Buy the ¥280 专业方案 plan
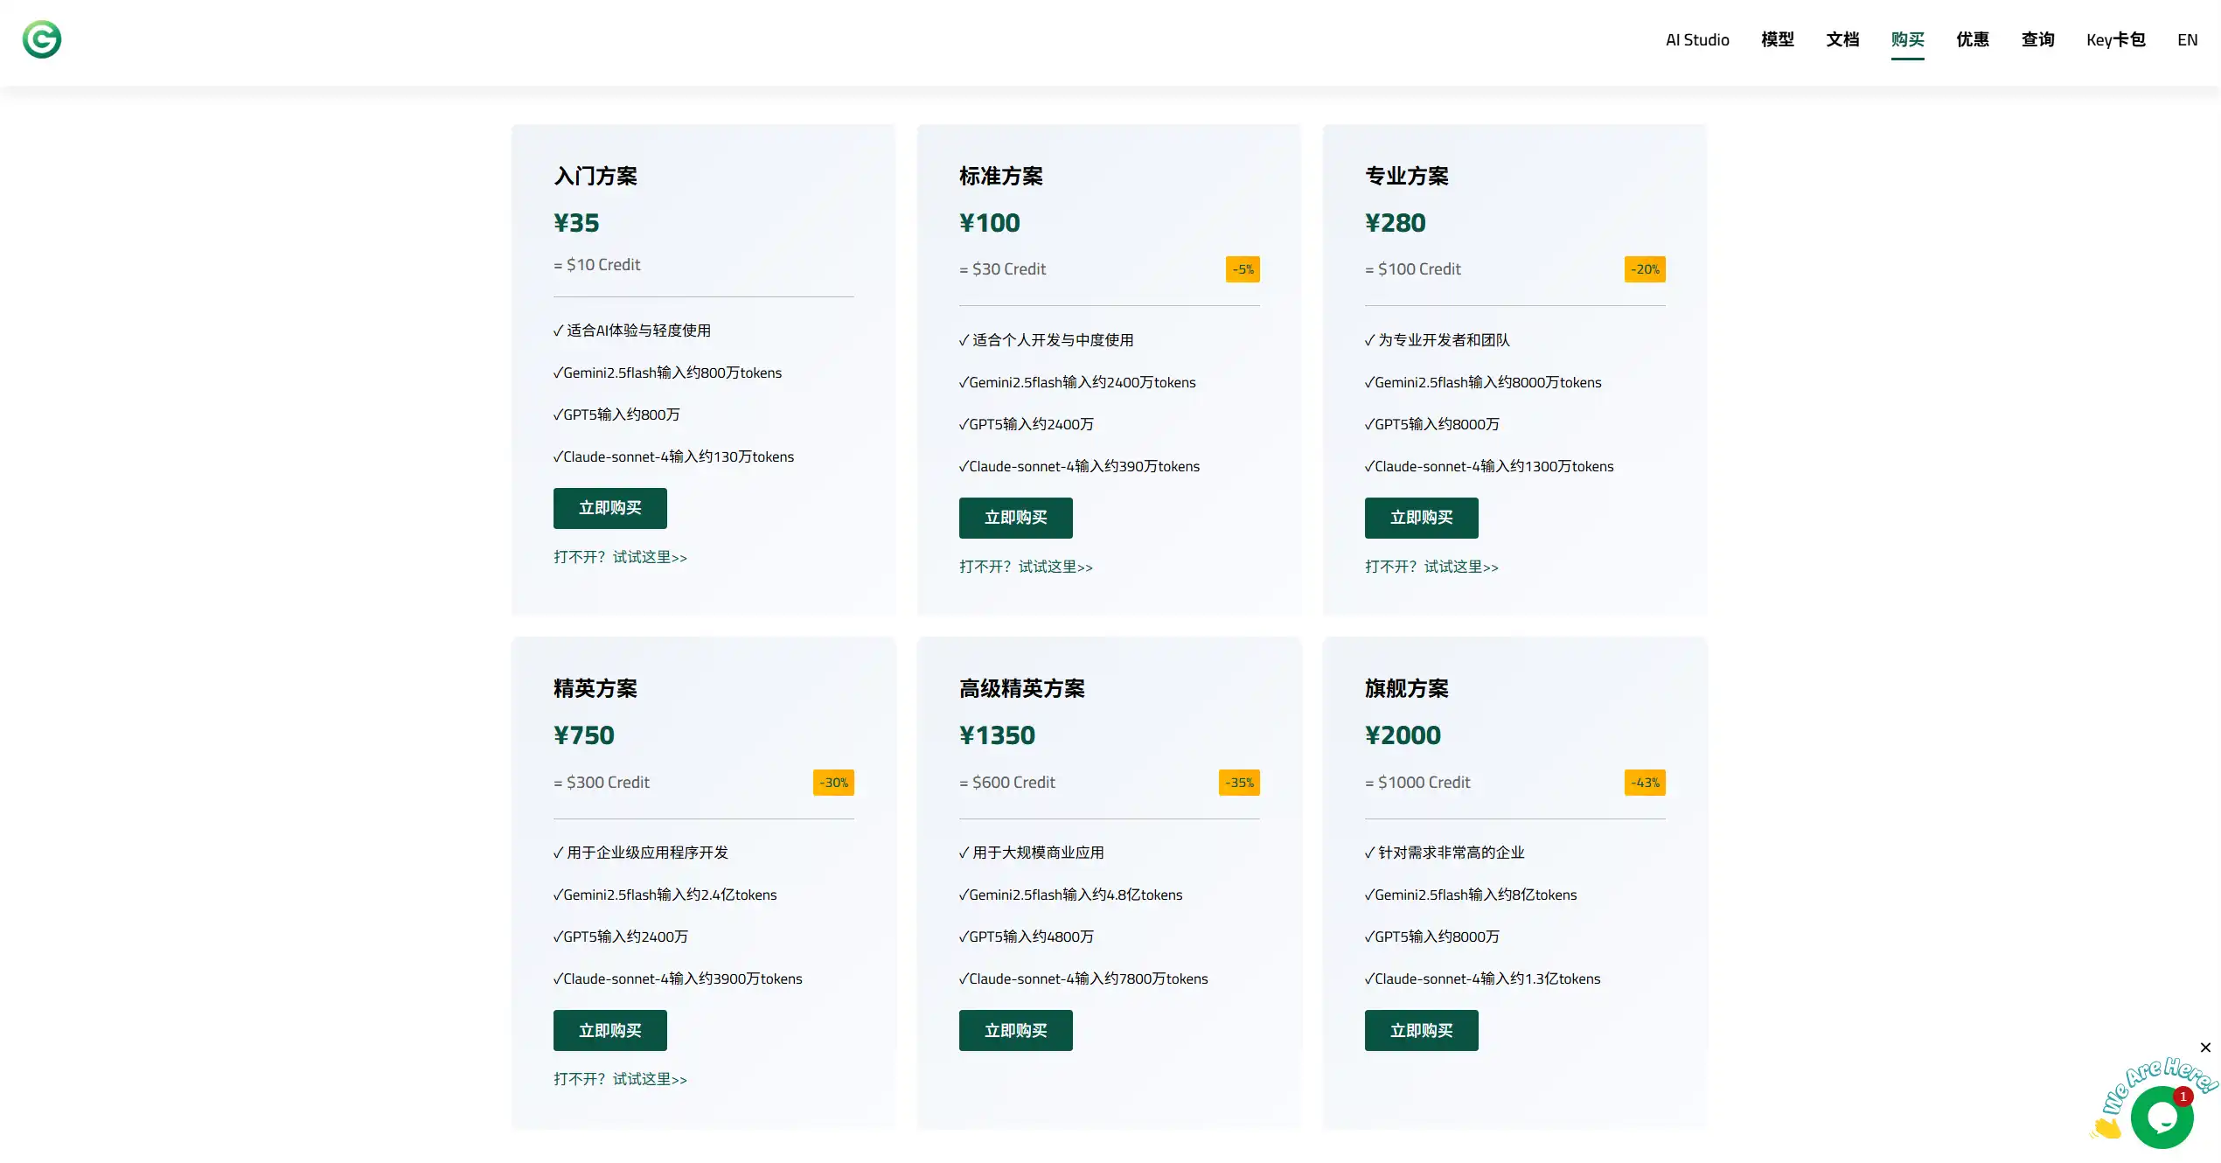This screenshot has width=2221, height=1163. pos(1421,518)
